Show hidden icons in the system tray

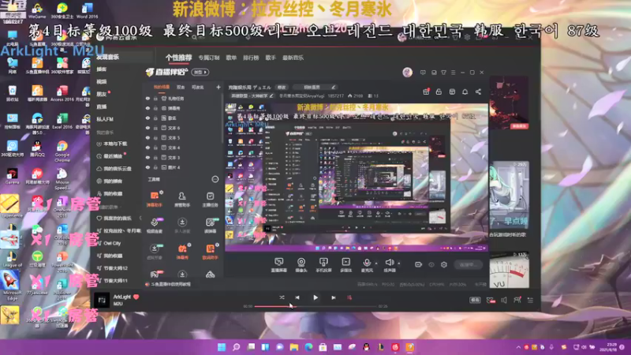point(518,347)
